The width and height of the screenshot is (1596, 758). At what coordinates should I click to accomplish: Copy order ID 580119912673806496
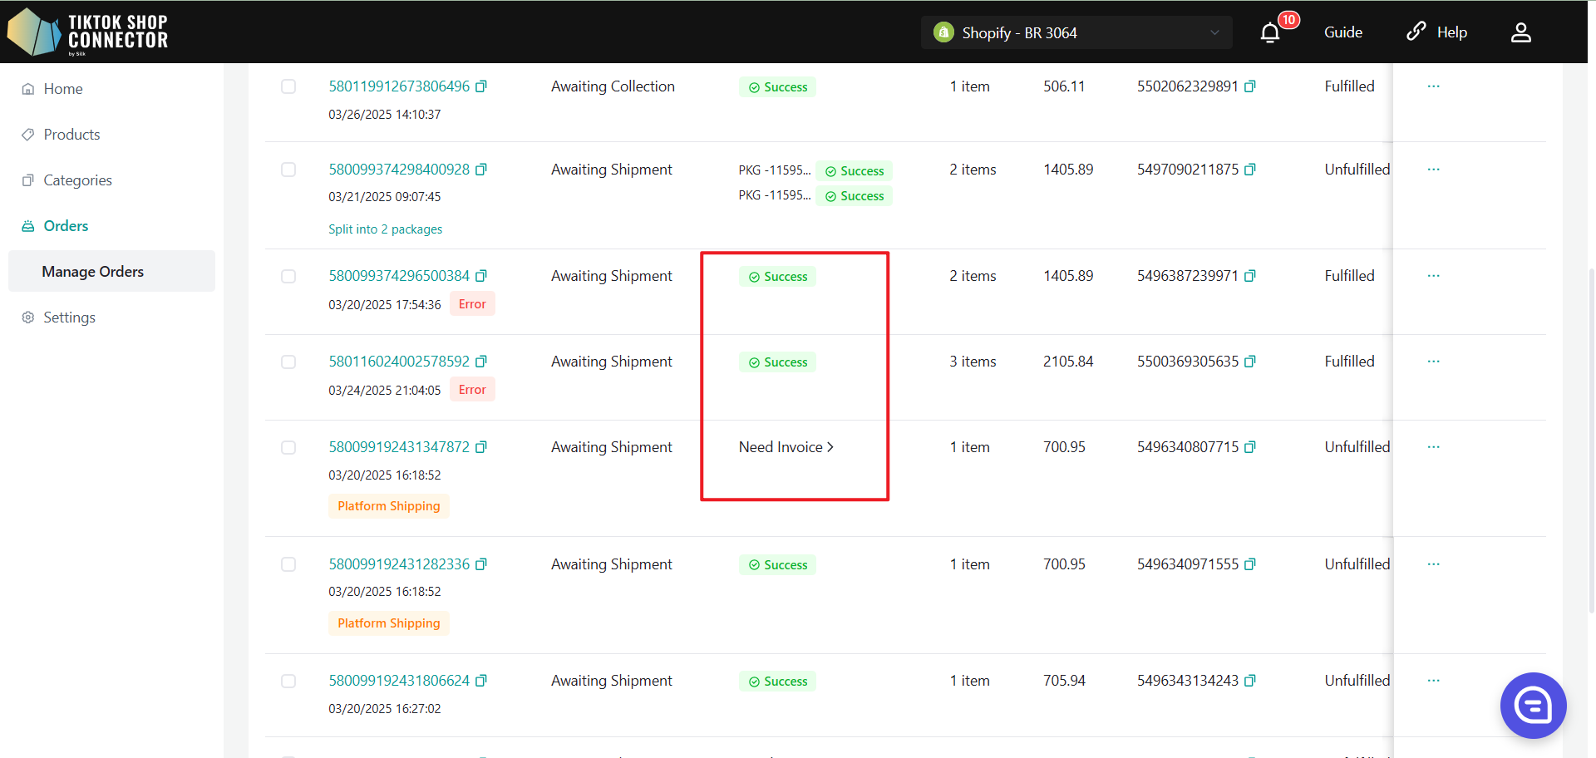pyautogui.click(x=481, y=86)
